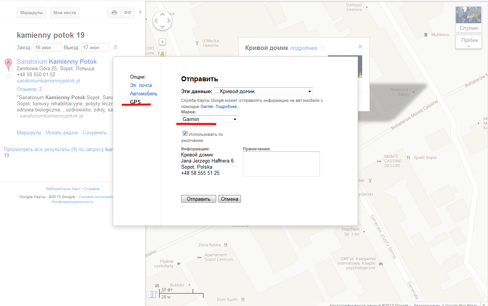Click the link share icon
488x306 pixels.
[128, 13]
